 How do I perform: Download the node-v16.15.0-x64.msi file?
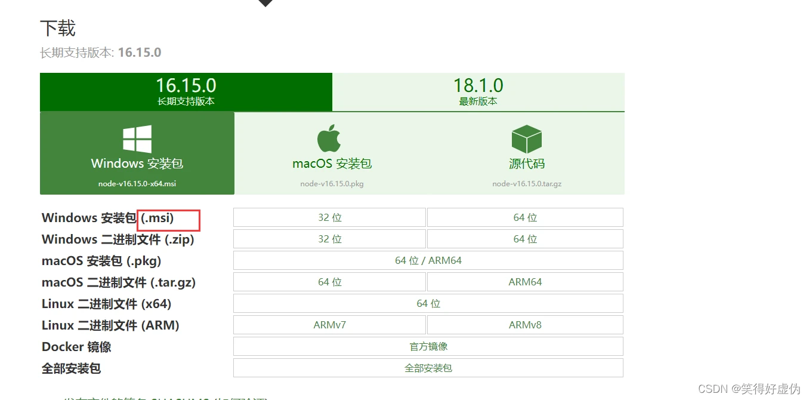click(137, 184)
